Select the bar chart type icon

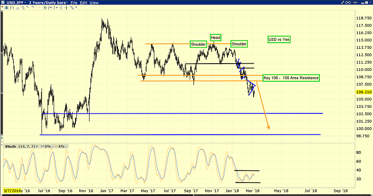click(12, 7)
